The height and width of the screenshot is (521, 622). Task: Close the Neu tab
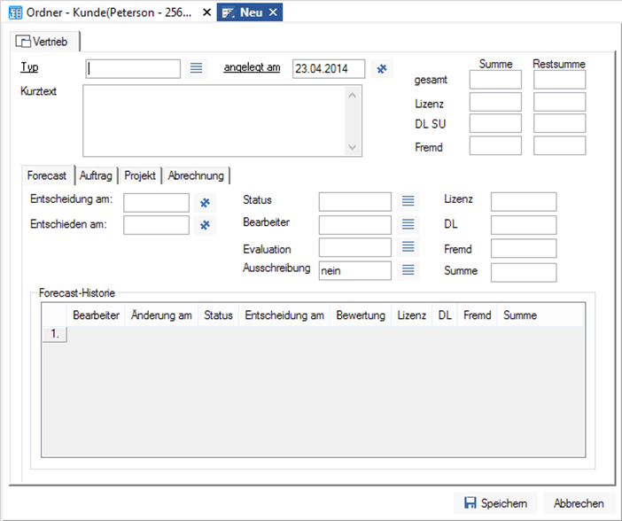point(273,12)
